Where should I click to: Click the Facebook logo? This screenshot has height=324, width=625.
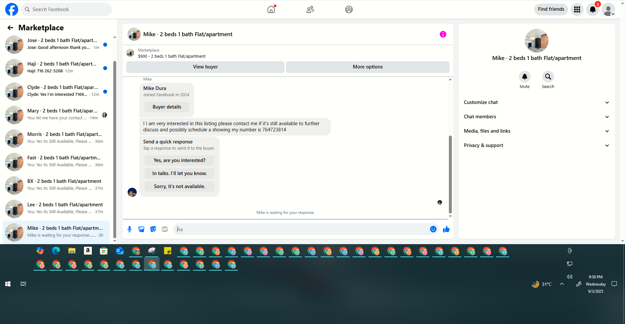pyautogui.click(x=12, y=9)
